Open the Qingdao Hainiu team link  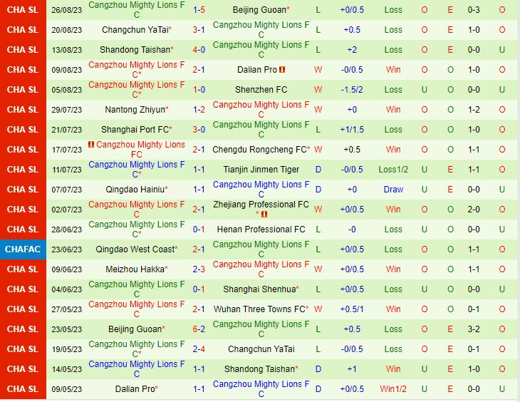click(135, 190)
